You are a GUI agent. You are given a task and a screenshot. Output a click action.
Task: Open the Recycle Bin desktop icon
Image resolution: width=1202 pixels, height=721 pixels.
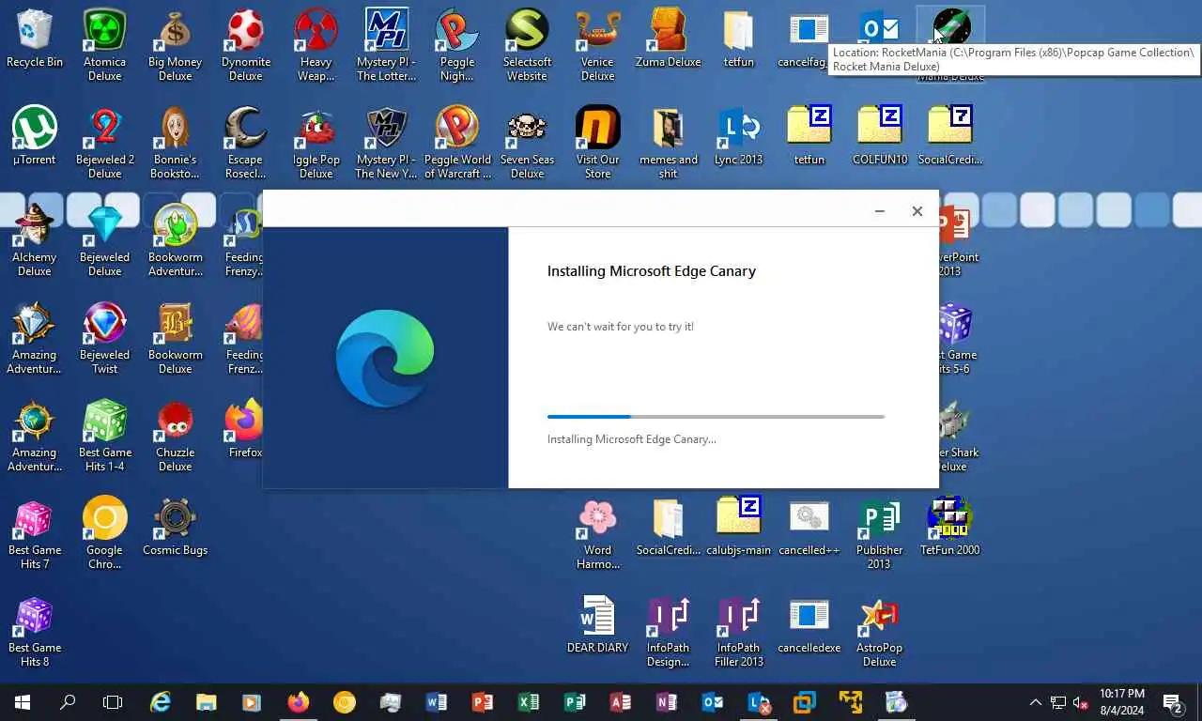(x=35, y=39)
